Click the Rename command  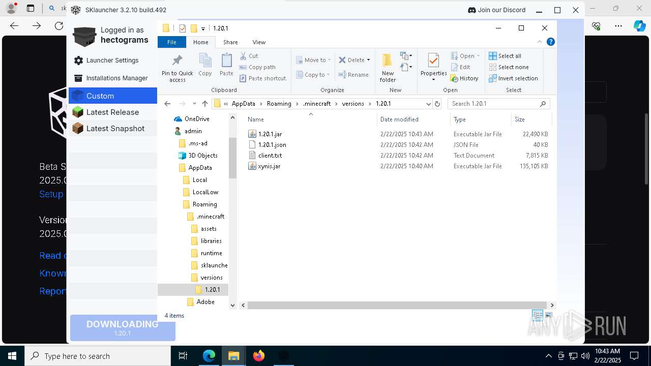[353, 75]
